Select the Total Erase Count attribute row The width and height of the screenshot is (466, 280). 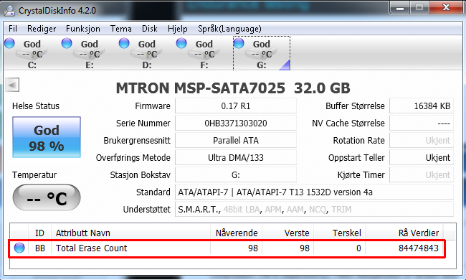tap(227, 248)
